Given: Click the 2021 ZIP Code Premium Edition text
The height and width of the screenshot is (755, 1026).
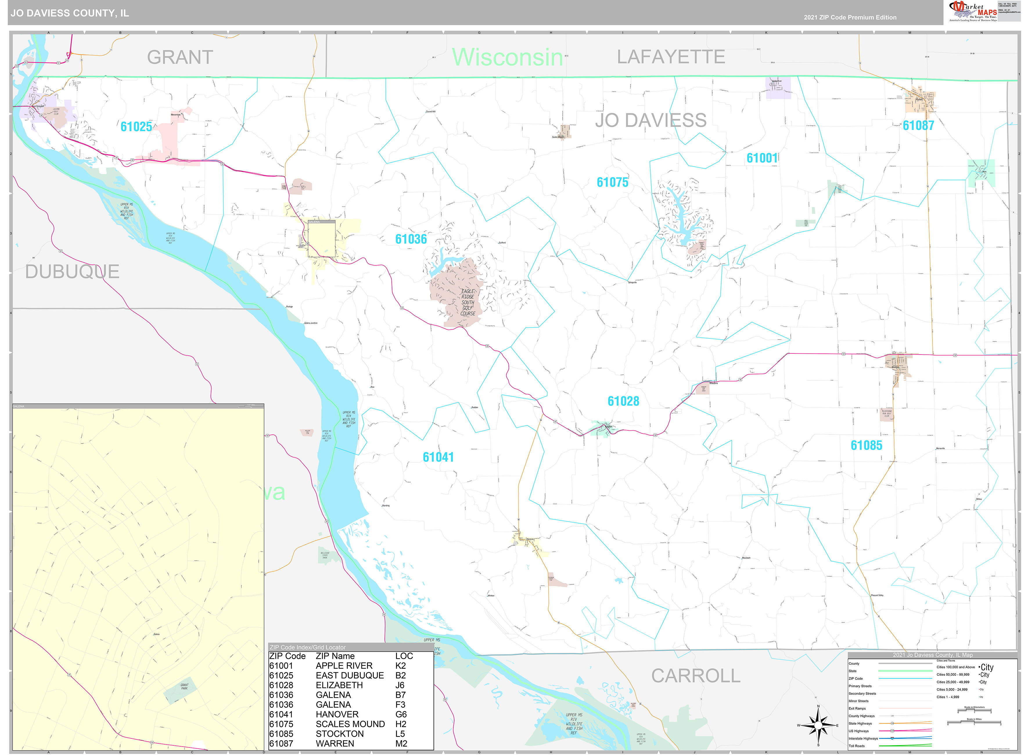Looking at the screenshot, I should click(850, 17).
